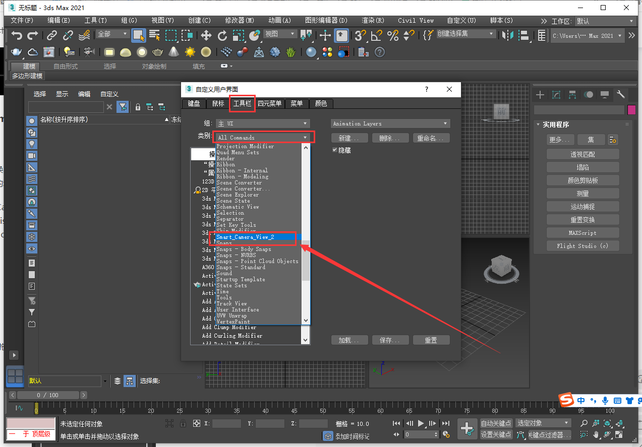Image resolution: width=642 pixels, height=447 pixels.
Task: Switch to the 四元菜单 tab
Action: pos(270,103)
